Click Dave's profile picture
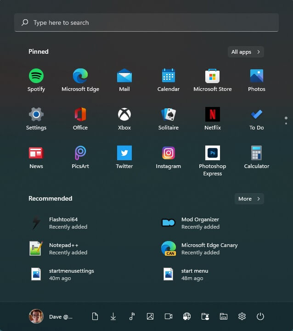 [x=36, y=316]
